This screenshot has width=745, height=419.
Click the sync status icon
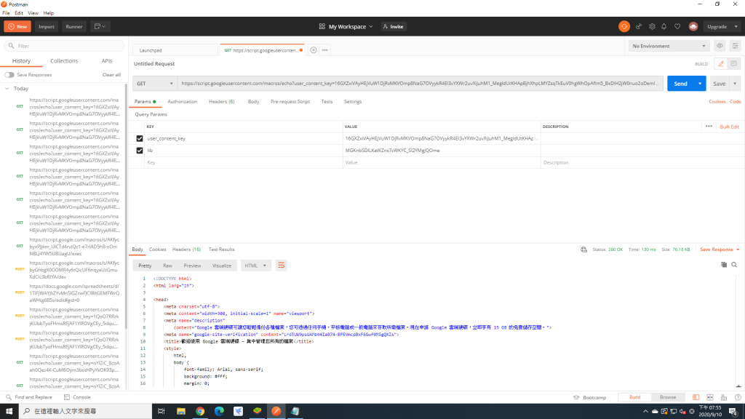tap(624, 27)
